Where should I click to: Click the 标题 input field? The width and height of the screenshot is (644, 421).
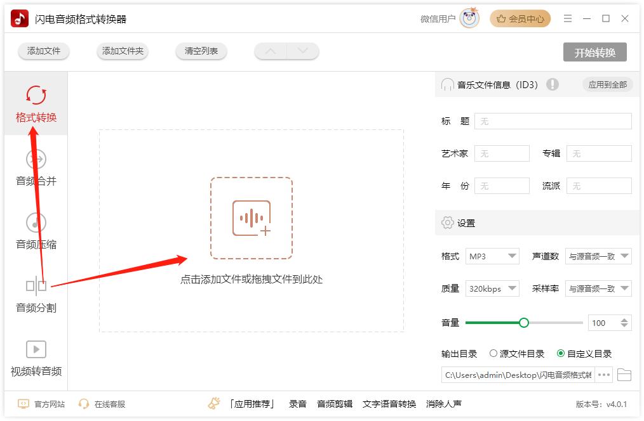click(x=553, y=120)
